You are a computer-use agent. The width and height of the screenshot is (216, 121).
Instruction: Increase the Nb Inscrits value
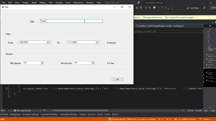(93, 62)
